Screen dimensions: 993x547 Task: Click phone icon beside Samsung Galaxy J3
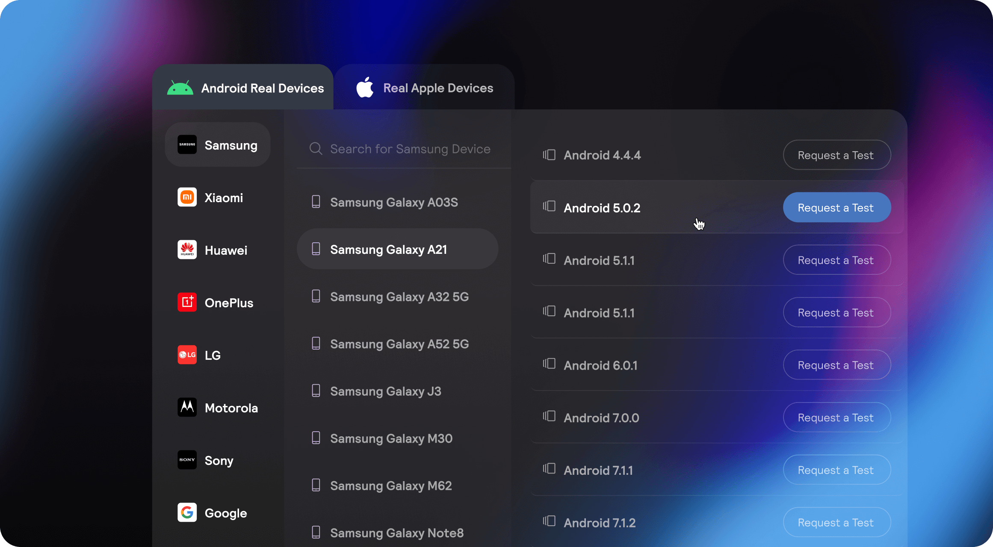pos(316,391)
